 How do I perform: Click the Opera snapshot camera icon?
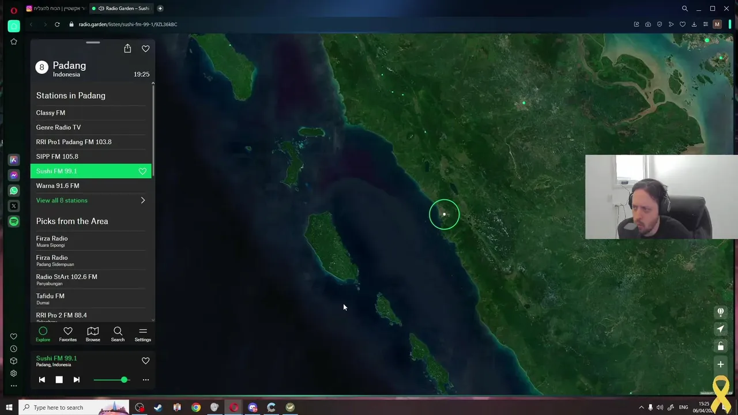pos(648,24)
